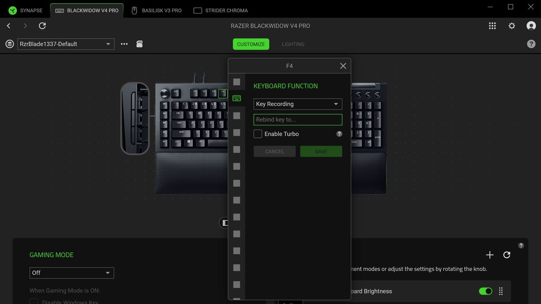Image resolution: width=541 pixels, height=304 pixels.
Task: Add a new item with the plus button
Action: (490, 254)
